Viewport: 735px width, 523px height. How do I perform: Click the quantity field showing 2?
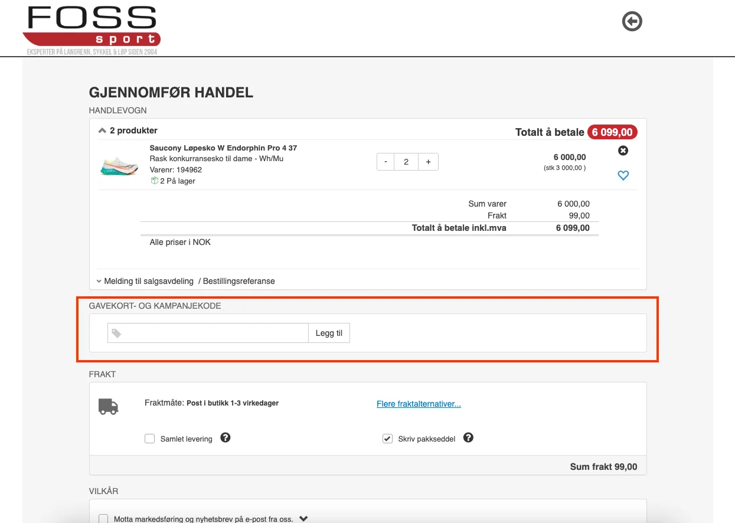point(406,162)
